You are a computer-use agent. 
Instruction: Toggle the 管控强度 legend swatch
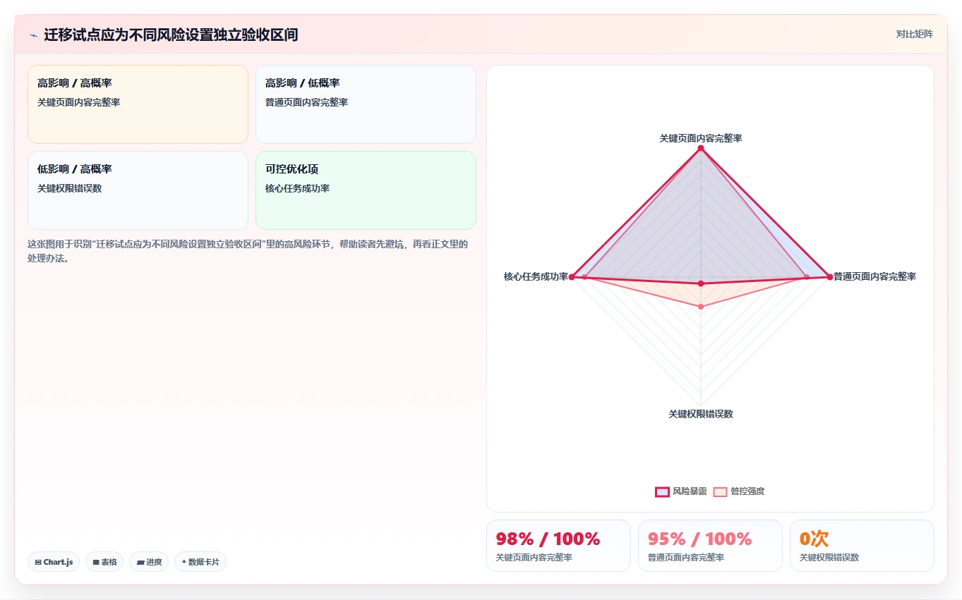point(720,491)
